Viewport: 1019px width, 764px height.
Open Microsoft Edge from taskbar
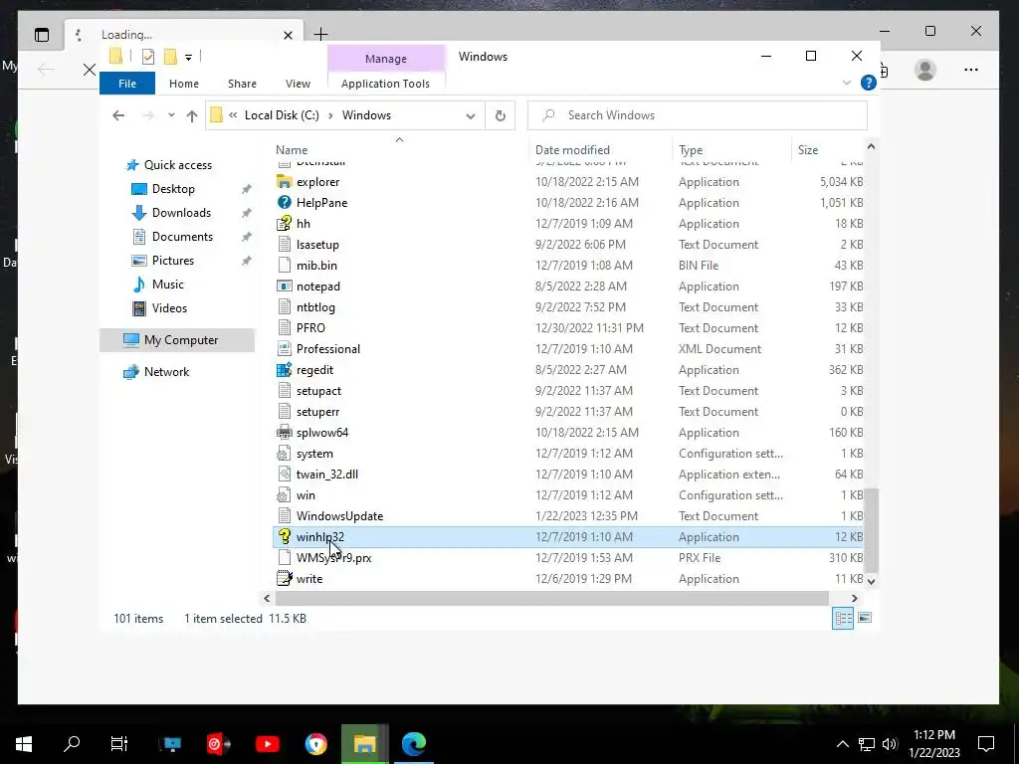coord(413,744)
